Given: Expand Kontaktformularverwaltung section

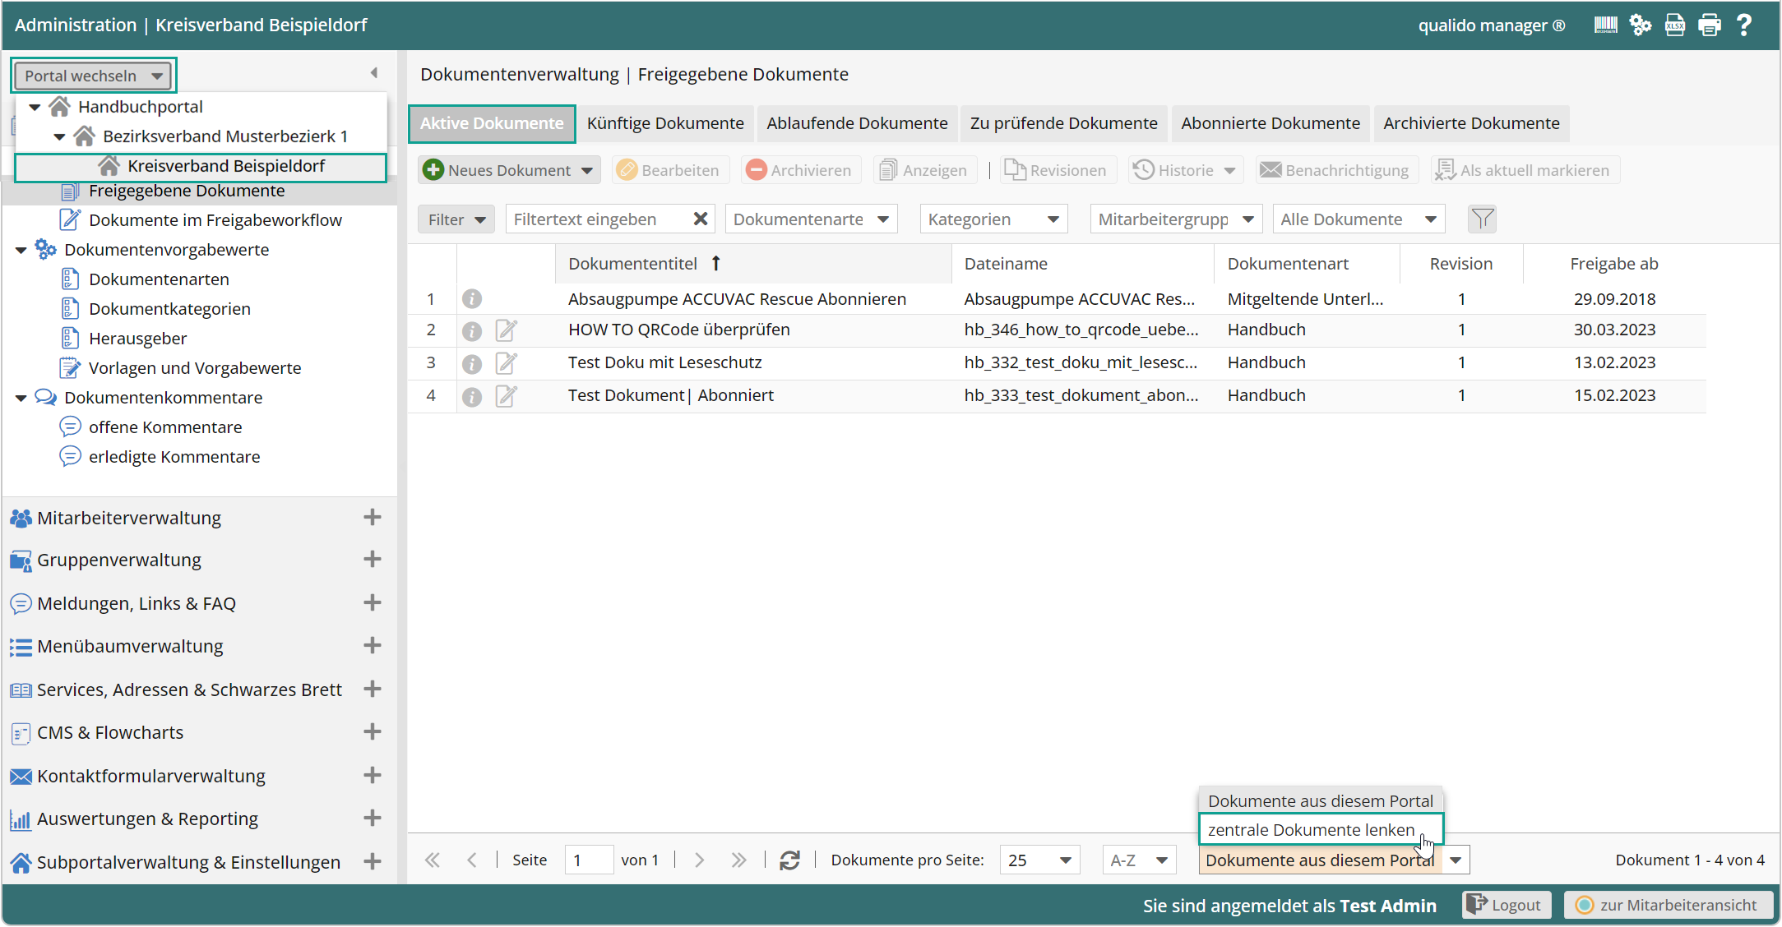Looking at the screenshot, I should (373, 776).
